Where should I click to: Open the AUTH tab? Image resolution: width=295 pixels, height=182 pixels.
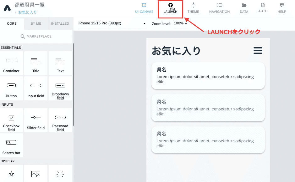263,8
